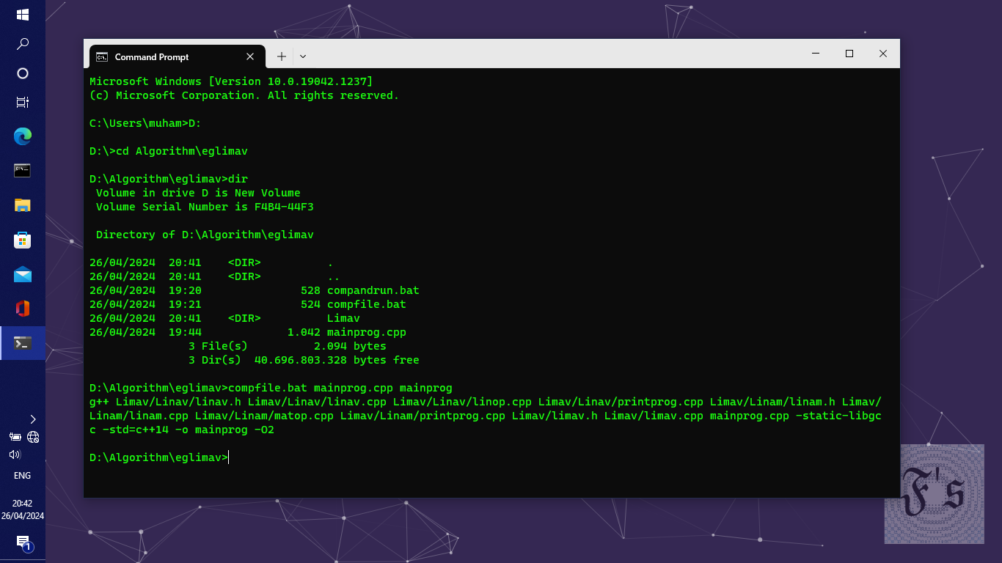Launch Office from the taskbar

tap(22, 309)
